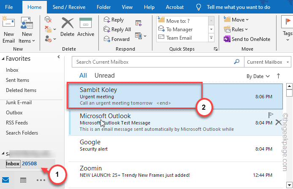Open the File tab
The image size is (293, 189).
(x=9, y=7)
